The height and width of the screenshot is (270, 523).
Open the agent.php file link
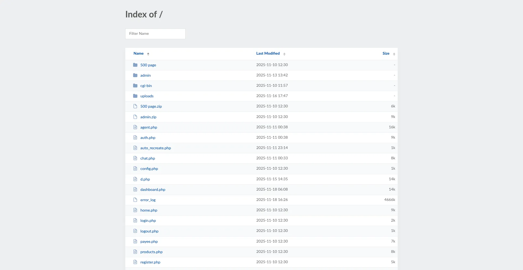(148, 127)
